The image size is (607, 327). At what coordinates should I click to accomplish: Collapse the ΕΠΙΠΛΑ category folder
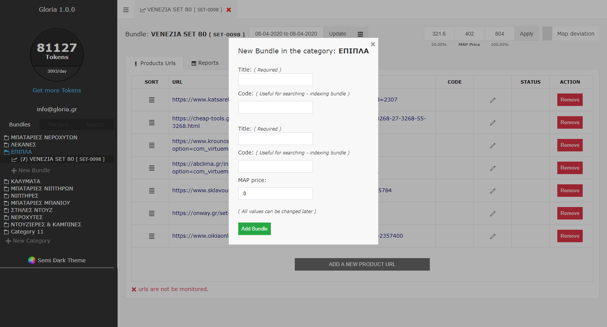pyautogui.click(x=6, y=152)
